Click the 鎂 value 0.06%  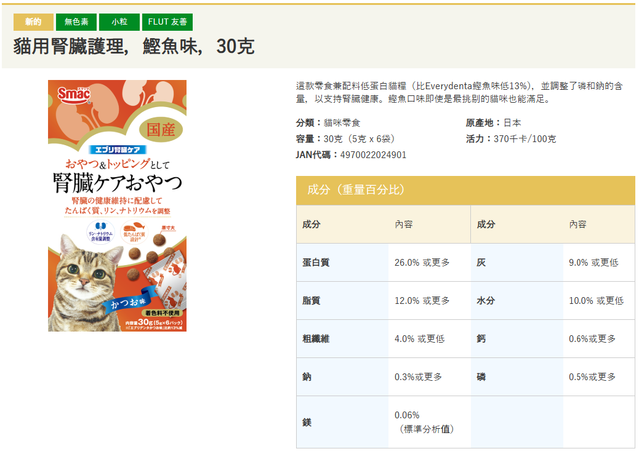pos(407,415)
